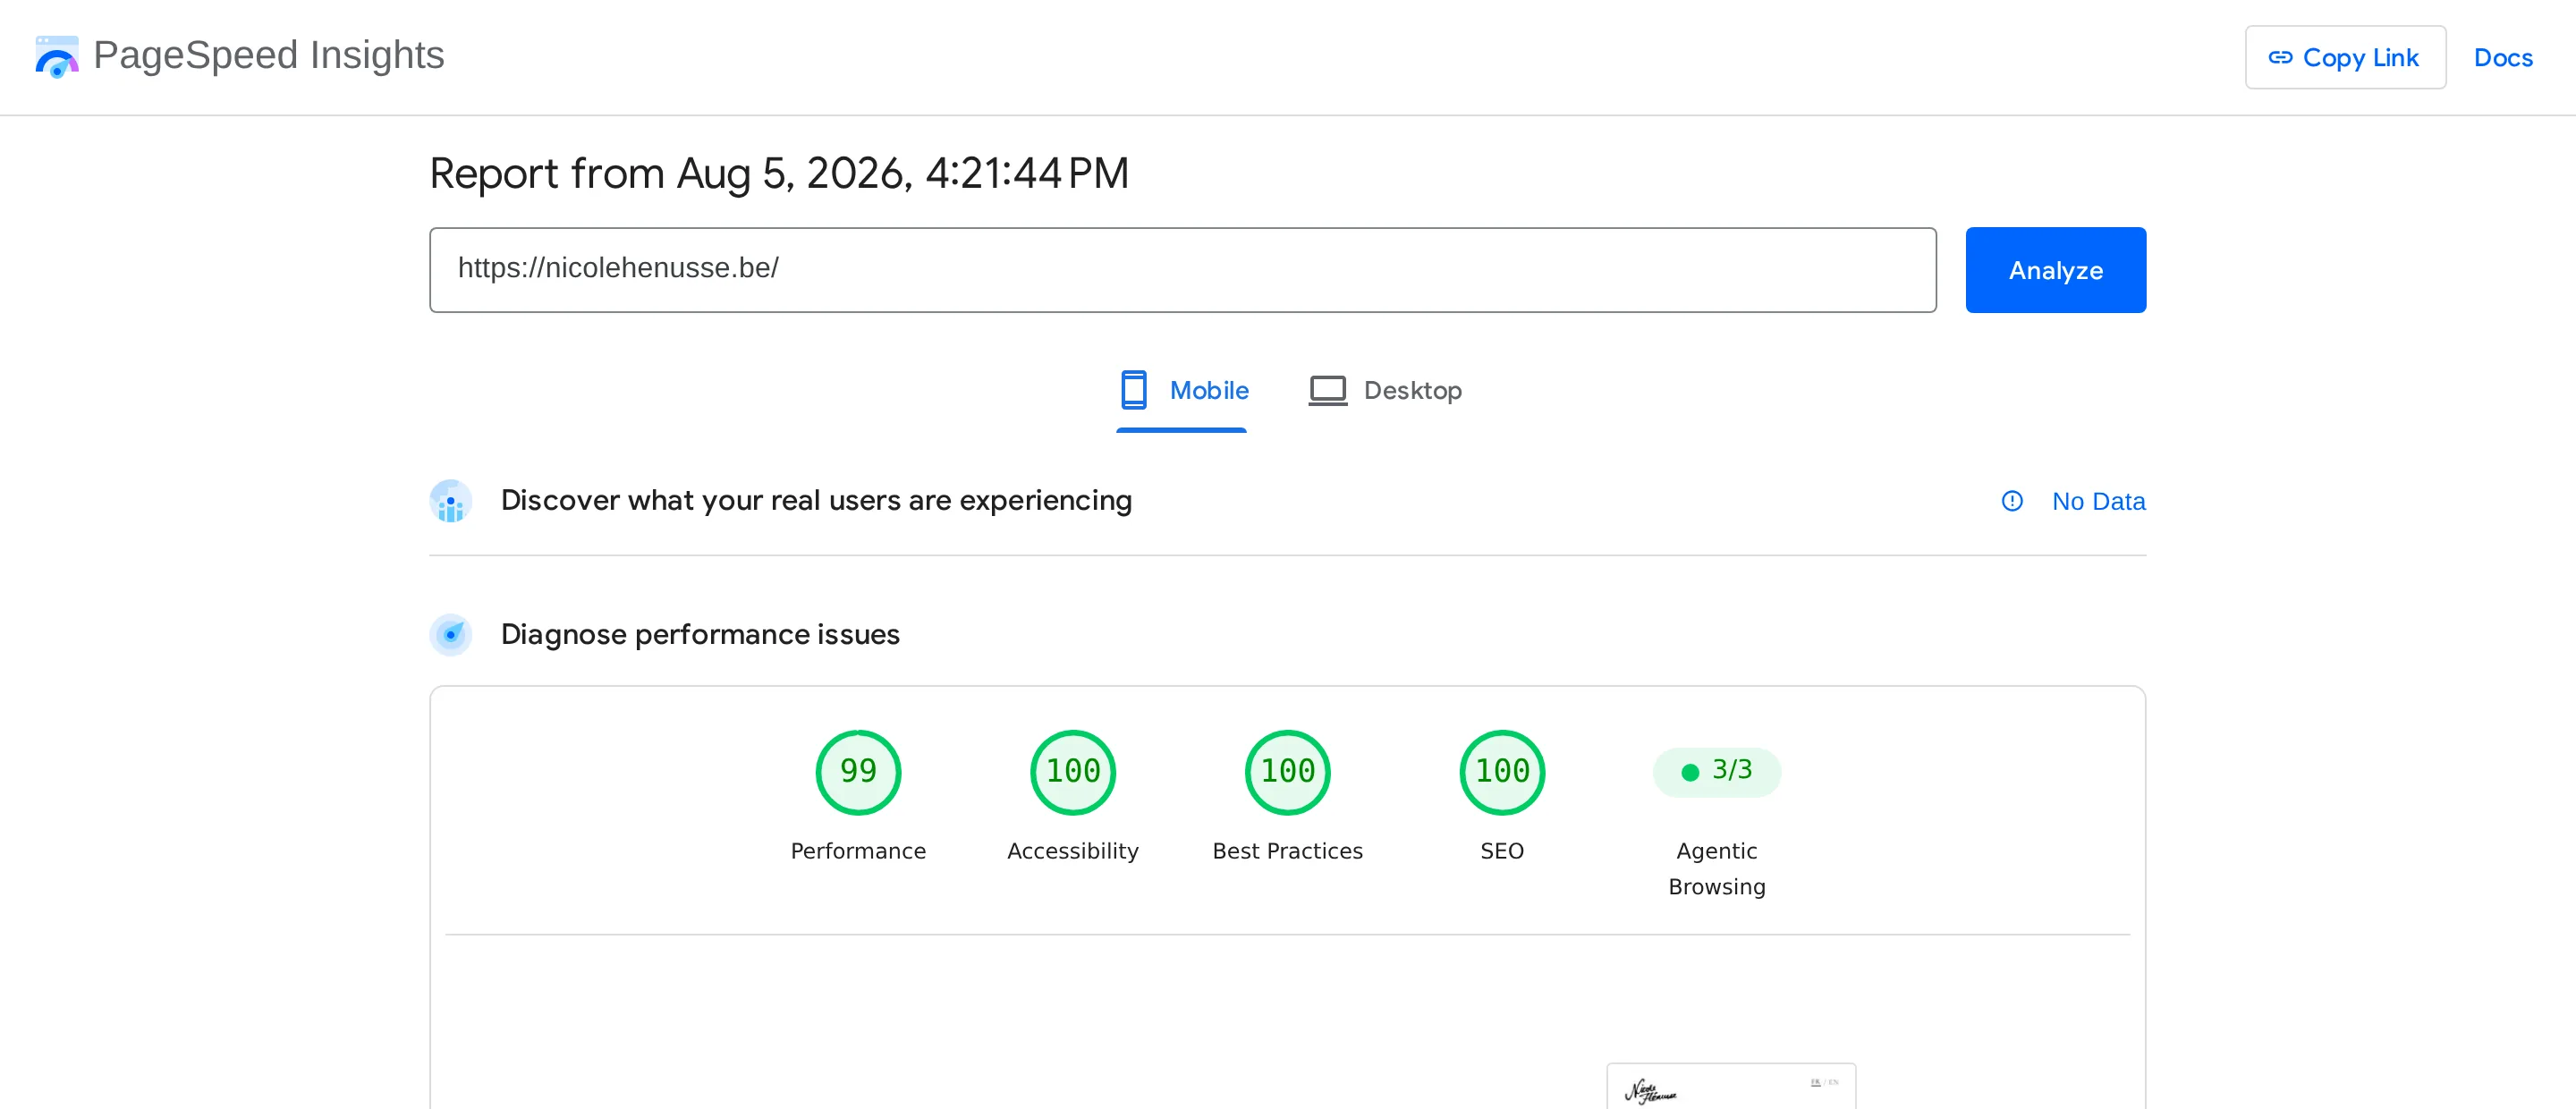This screenshot has width=2576, height=1109.
Task: Open the Docs link
Action: coord(2502,58)
